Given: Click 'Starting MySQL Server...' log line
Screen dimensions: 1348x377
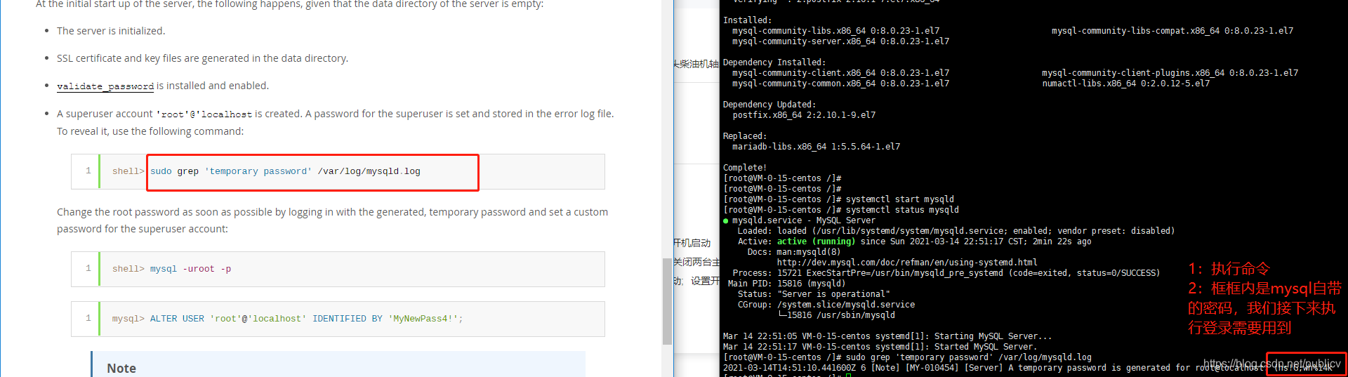Looking at the screenshot, I should [x=887, y=336].
